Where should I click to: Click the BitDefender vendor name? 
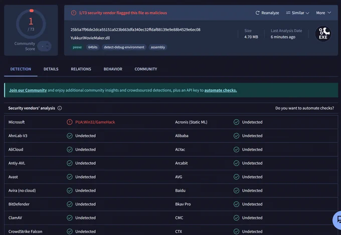click(x=19, y=204)
